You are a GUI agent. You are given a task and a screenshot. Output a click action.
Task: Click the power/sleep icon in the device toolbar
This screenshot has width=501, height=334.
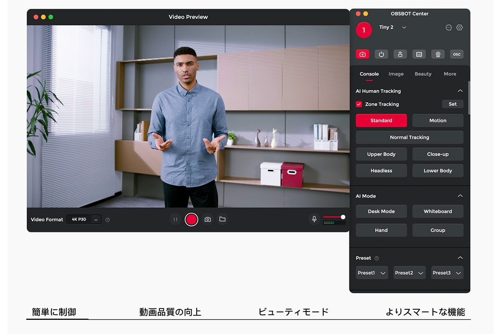click(x=381, y=54)
